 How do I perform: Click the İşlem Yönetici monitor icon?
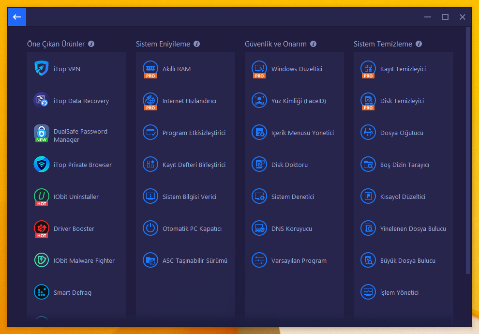(368, 292)
